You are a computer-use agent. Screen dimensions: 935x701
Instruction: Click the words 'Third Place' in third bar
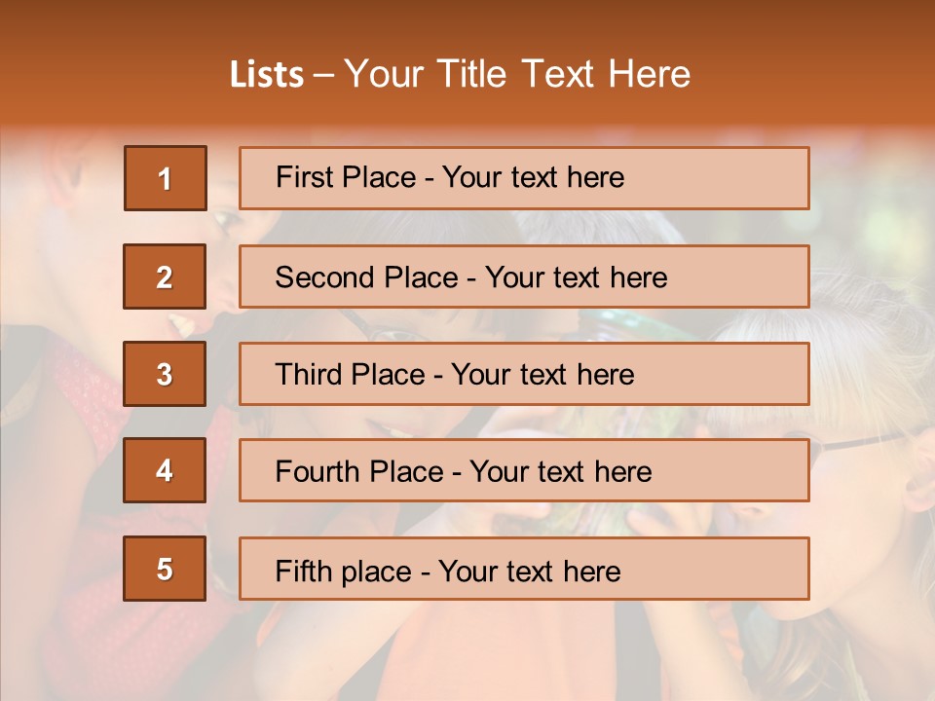(x=350, y=374)
